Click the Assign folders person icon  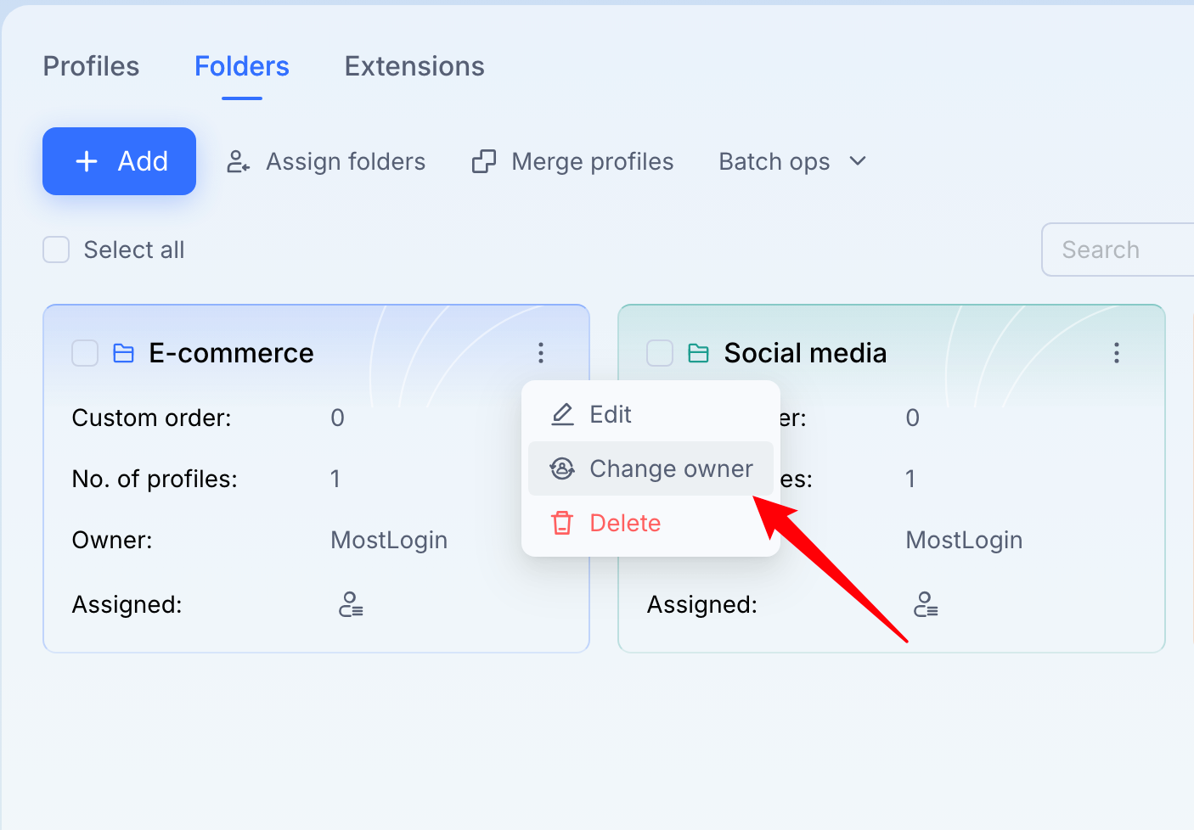tap(239, 161)
